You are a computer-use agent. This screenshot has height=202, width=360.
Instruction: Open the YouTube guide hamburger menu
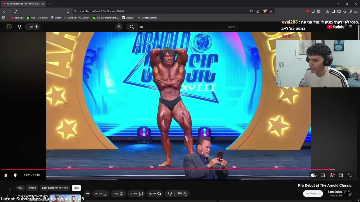point(350,27)
